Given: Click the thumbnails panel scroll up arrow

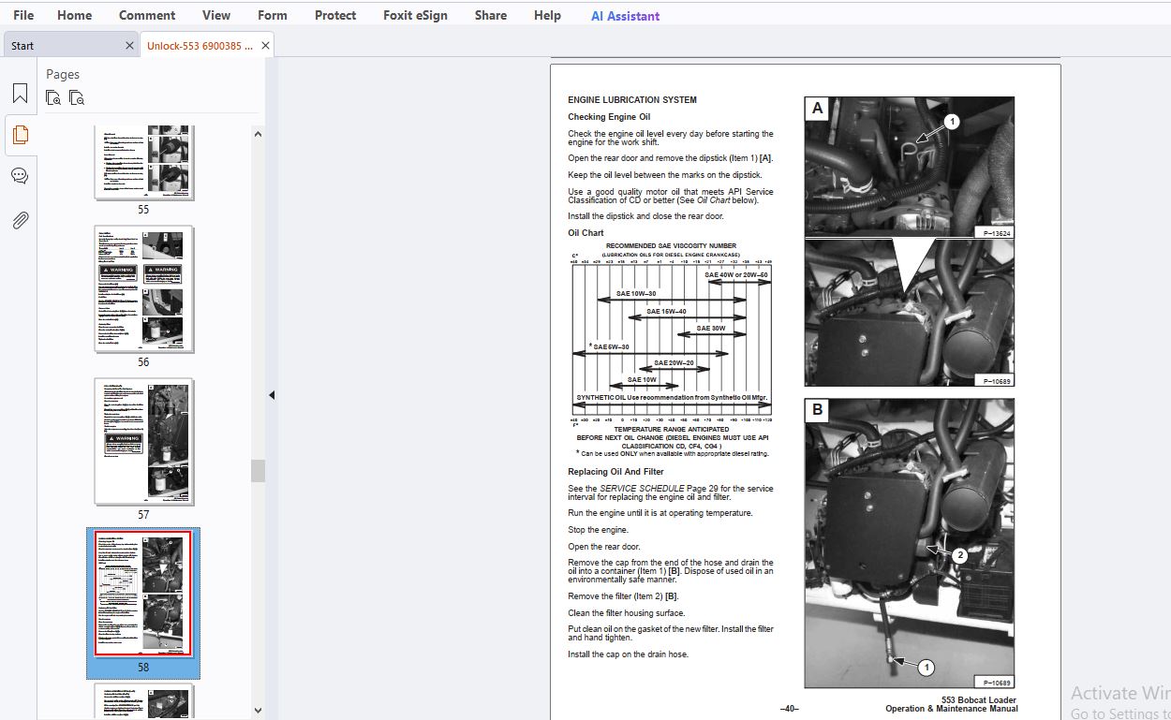Looking at the screenshot, I should (x=258, y=134).
